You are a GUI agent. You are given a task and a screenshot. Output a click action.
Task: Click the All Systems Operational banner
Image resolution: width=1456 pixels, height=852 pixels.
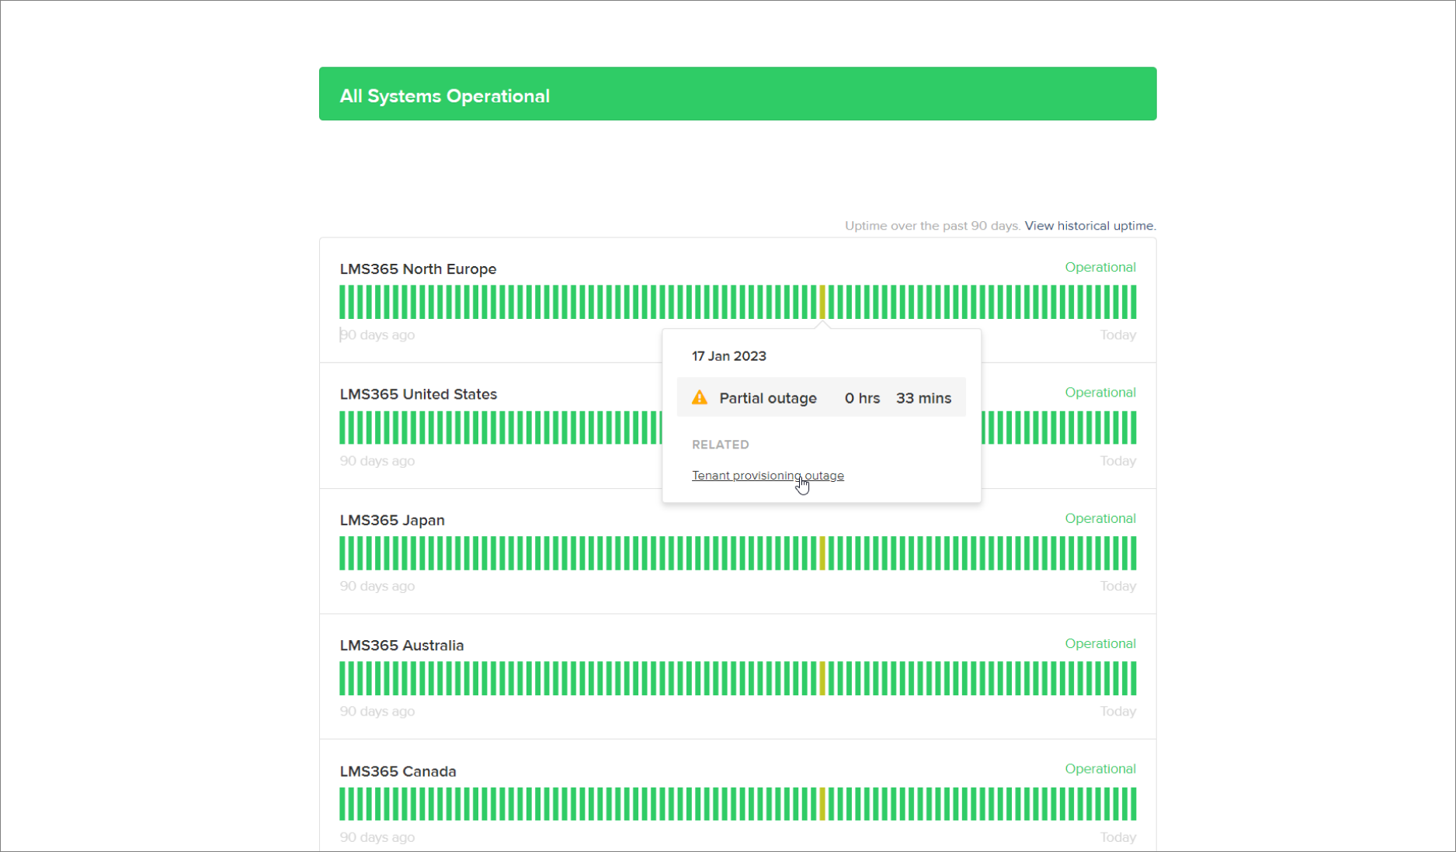[x=737, y=94]
